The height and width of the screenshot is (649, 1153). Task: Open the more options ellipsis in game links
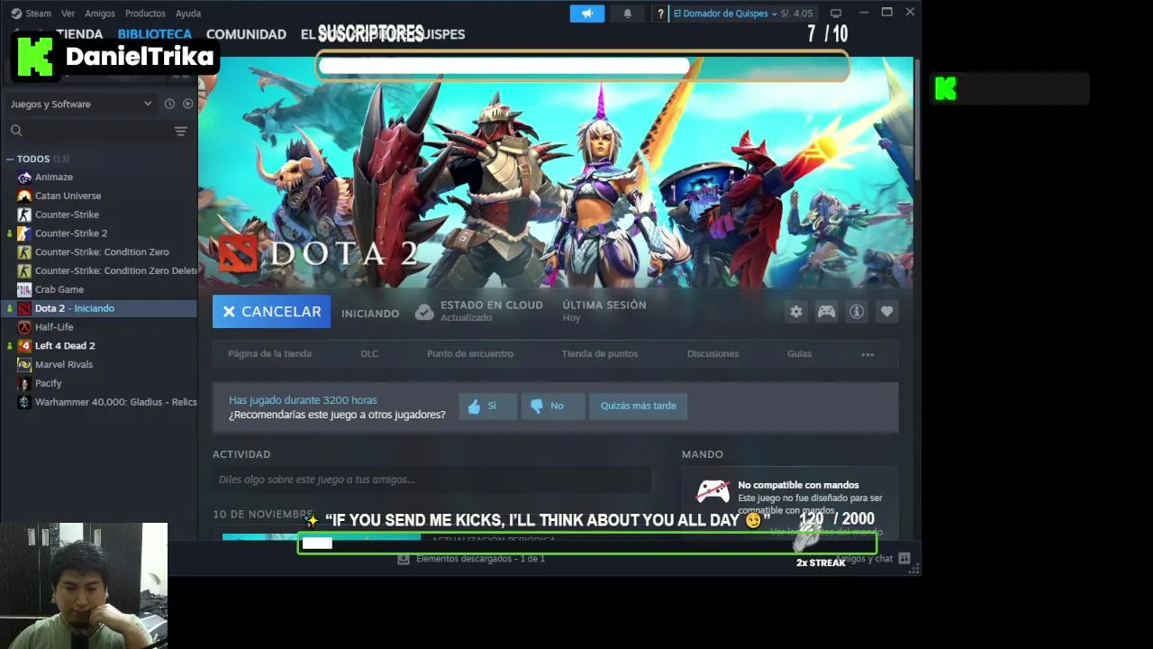pos(867,354)
